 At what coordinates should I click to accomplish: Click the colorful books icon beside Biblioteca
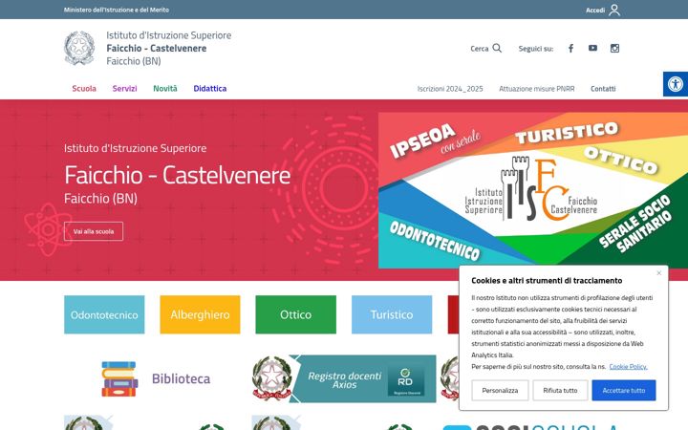(119, 378)
